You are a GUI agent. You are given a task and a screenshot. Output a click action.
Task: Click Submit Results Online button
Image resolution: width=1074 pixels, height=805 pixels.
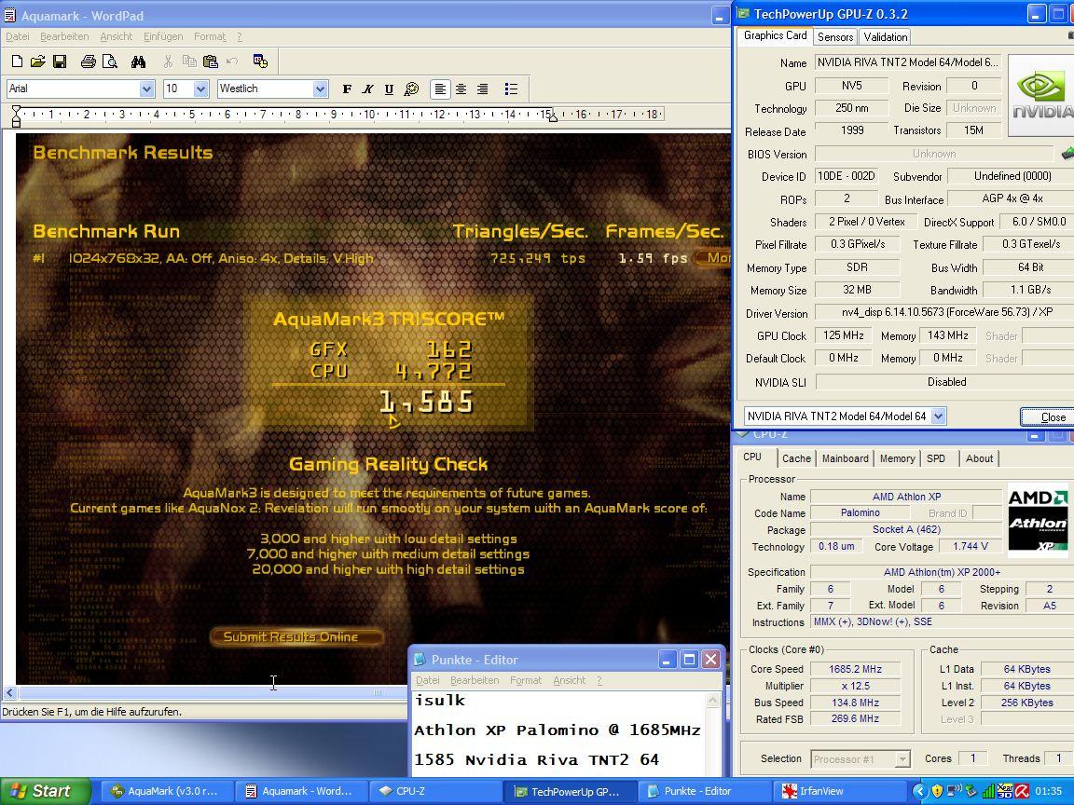pyautogui.click(x=296, y=636)
